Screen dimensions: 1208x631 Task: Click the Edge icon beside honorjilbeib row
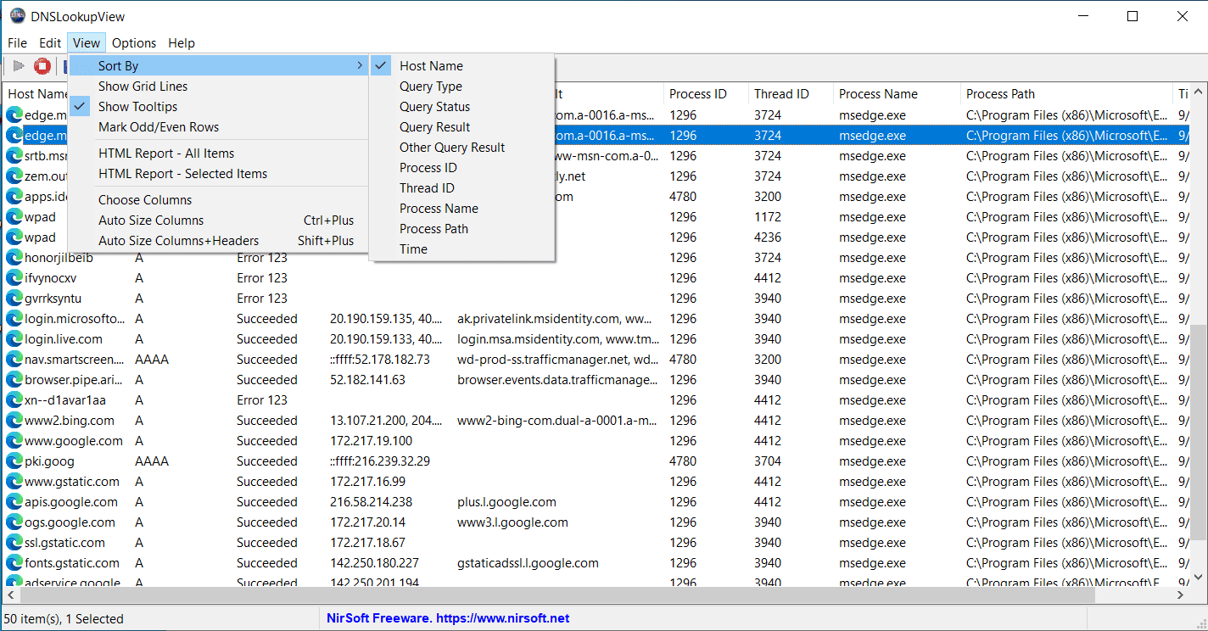click(14, 258)
